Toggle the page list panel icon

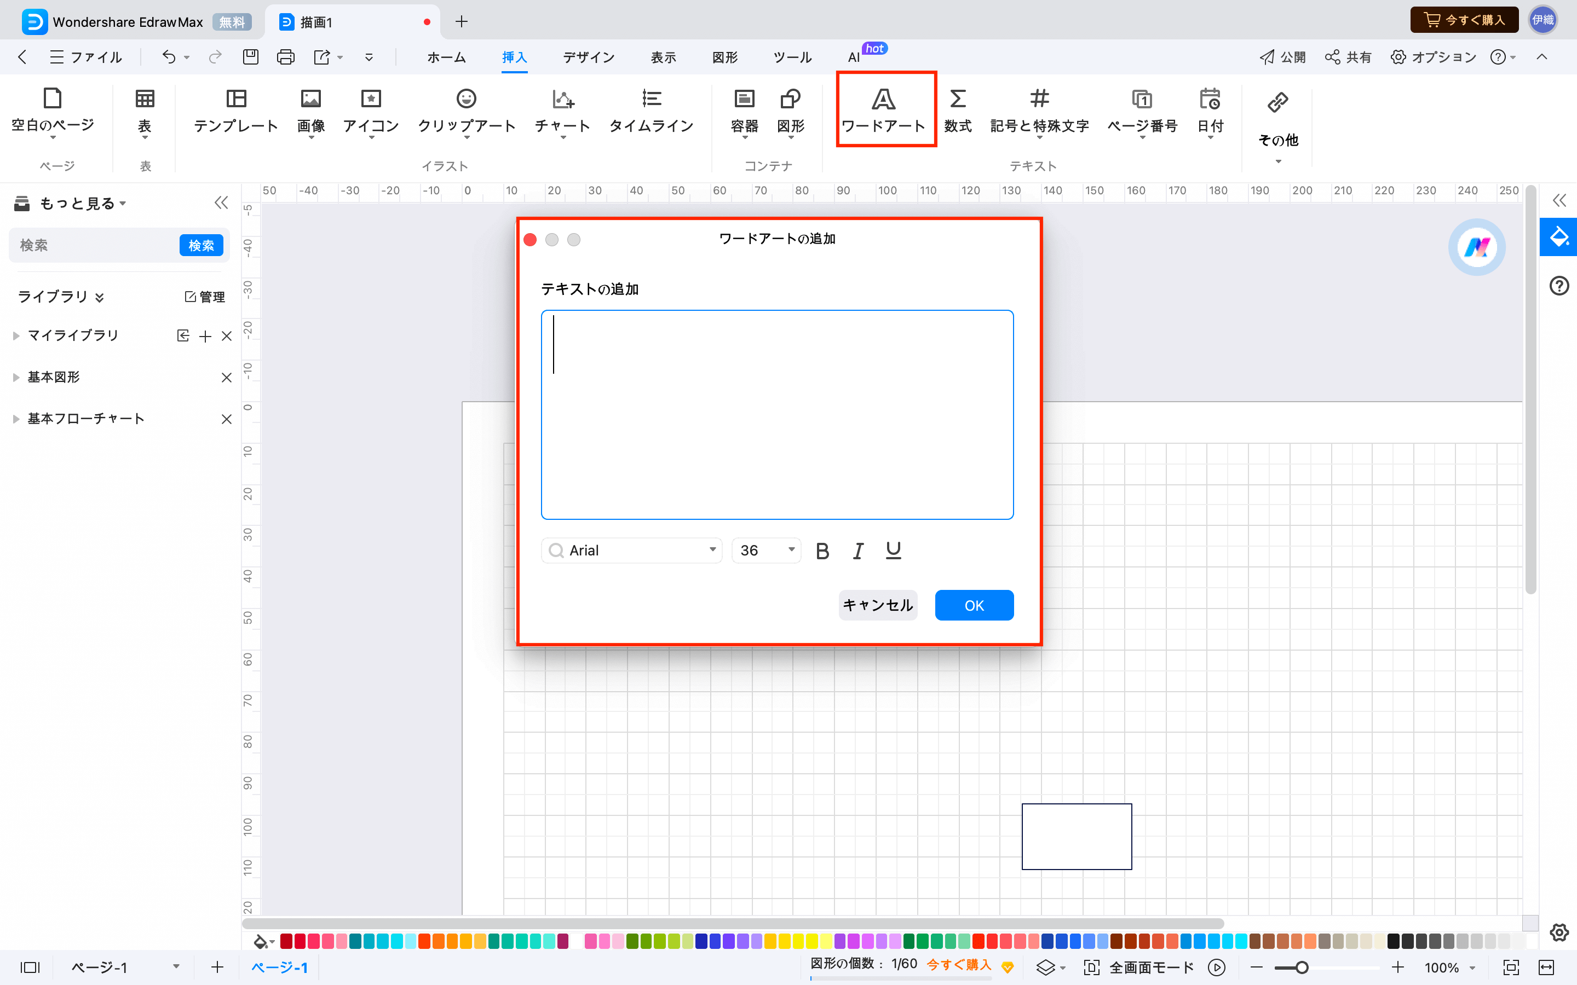pos(30,967)
